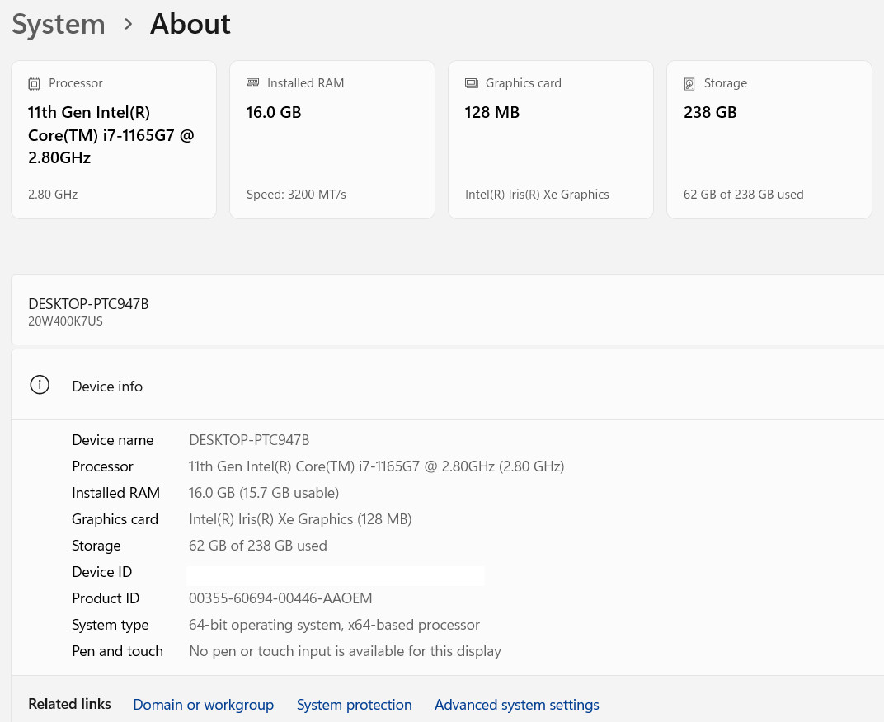Click the About breadcrumb title

(x=190, y=24)
